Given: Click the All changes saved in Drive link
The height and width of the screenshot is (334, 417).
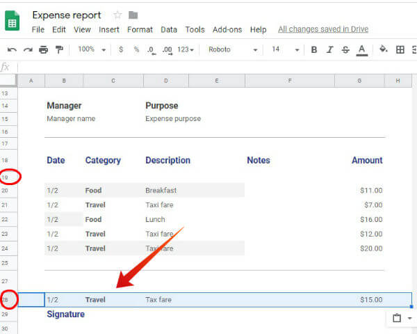Looking at the screenshot, I should [323, 29].
